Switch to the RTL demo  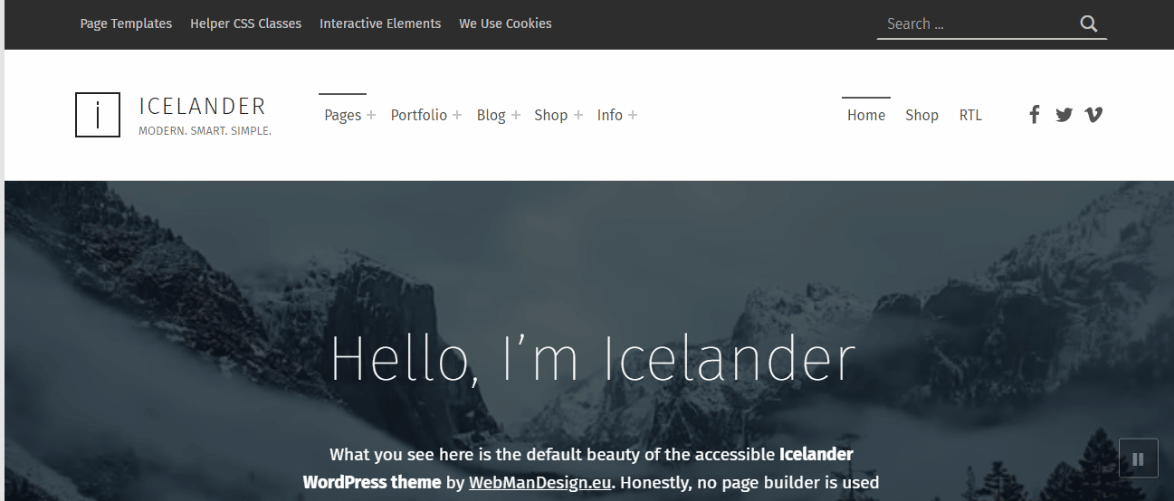point(970,115)
